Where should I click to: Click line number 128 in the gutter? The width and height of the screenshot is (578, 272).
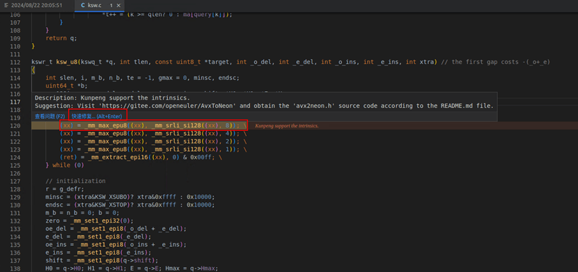click(x=15, y=189)
